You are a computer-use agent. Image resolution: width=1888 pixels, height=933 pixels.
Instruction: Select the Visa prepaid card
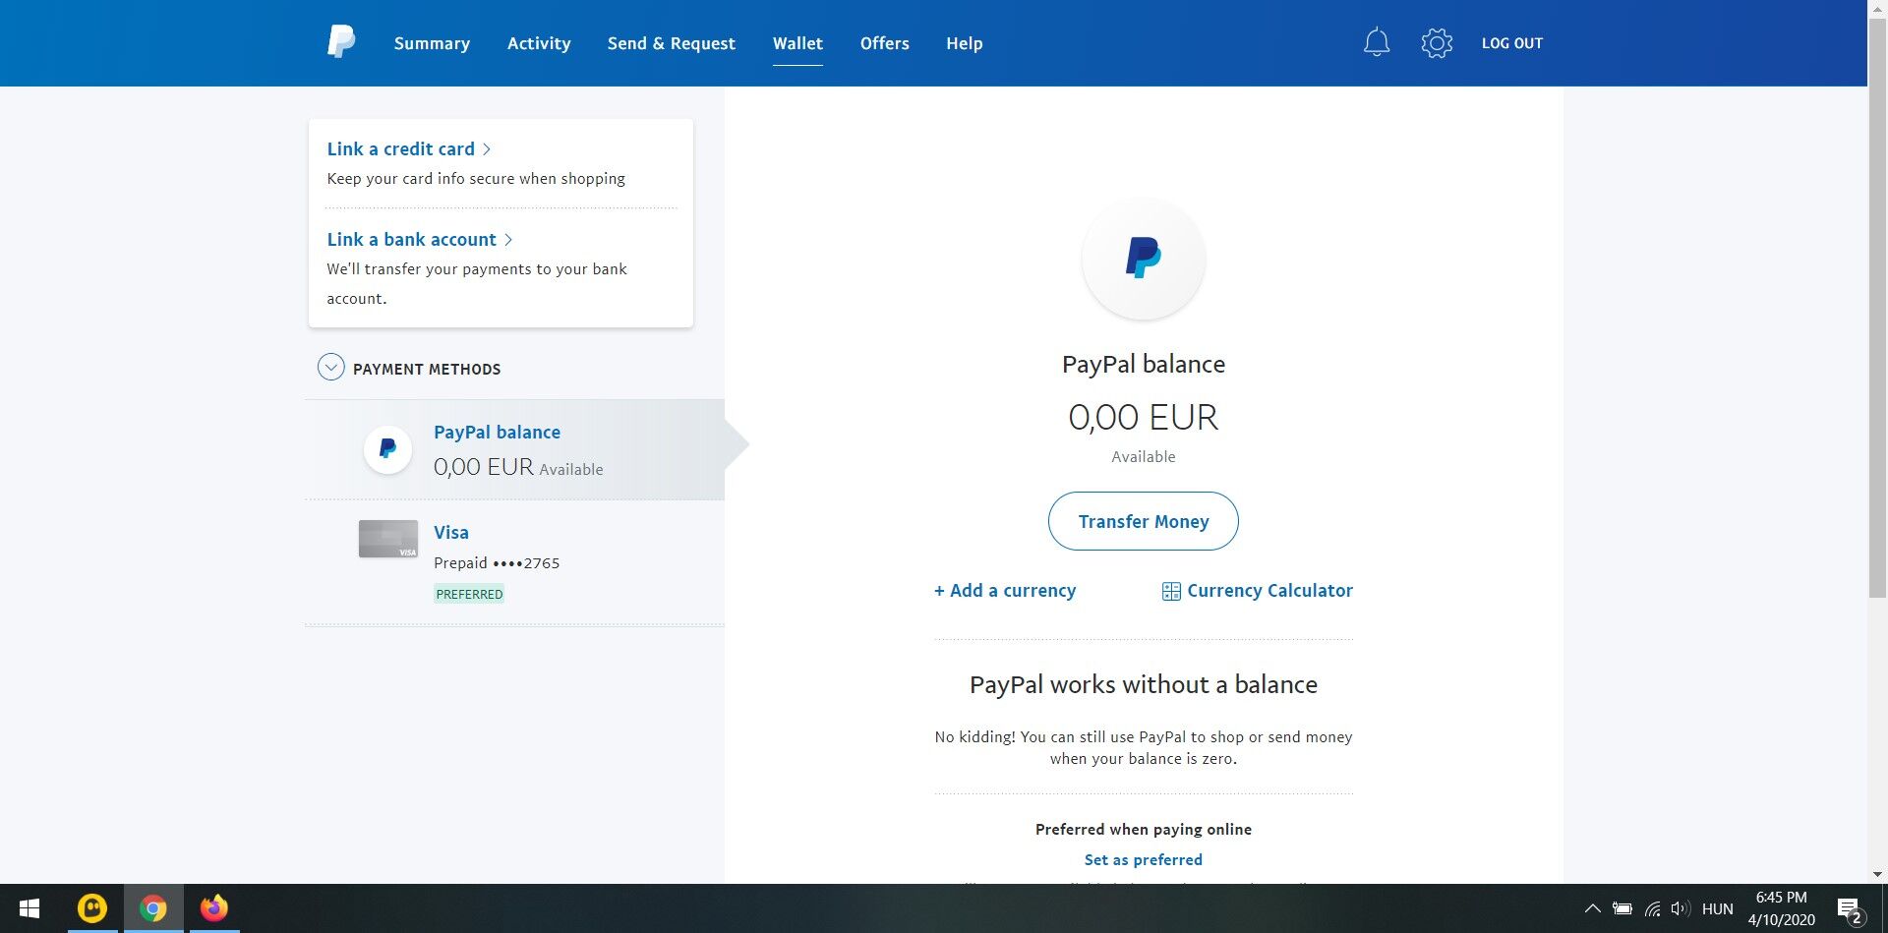515,562
